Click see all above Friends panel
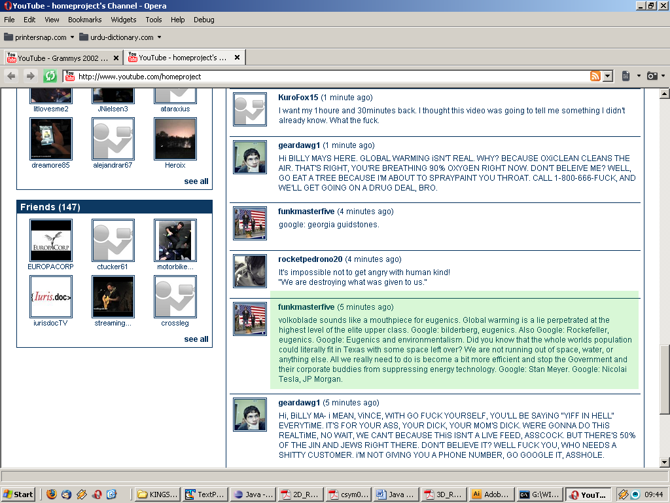Screen dimensions: 670x503 click(x=196, y=181)
